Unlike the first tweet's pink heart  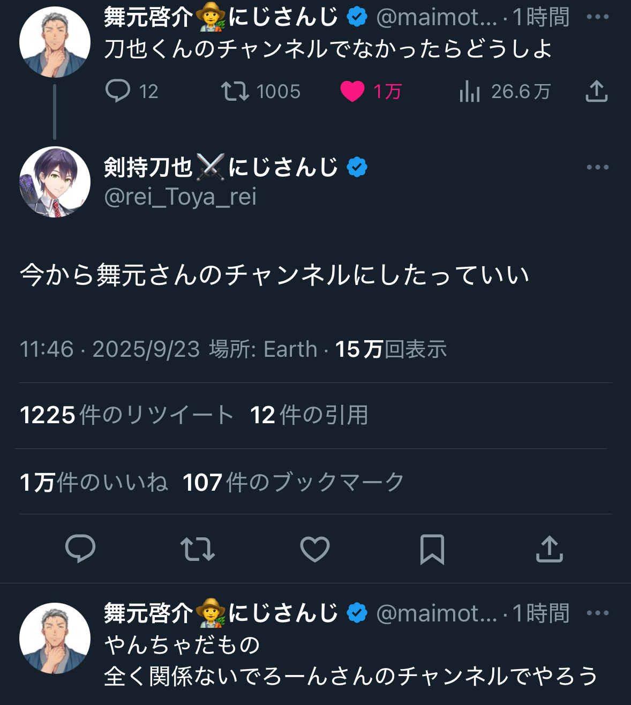pos(352,91)
